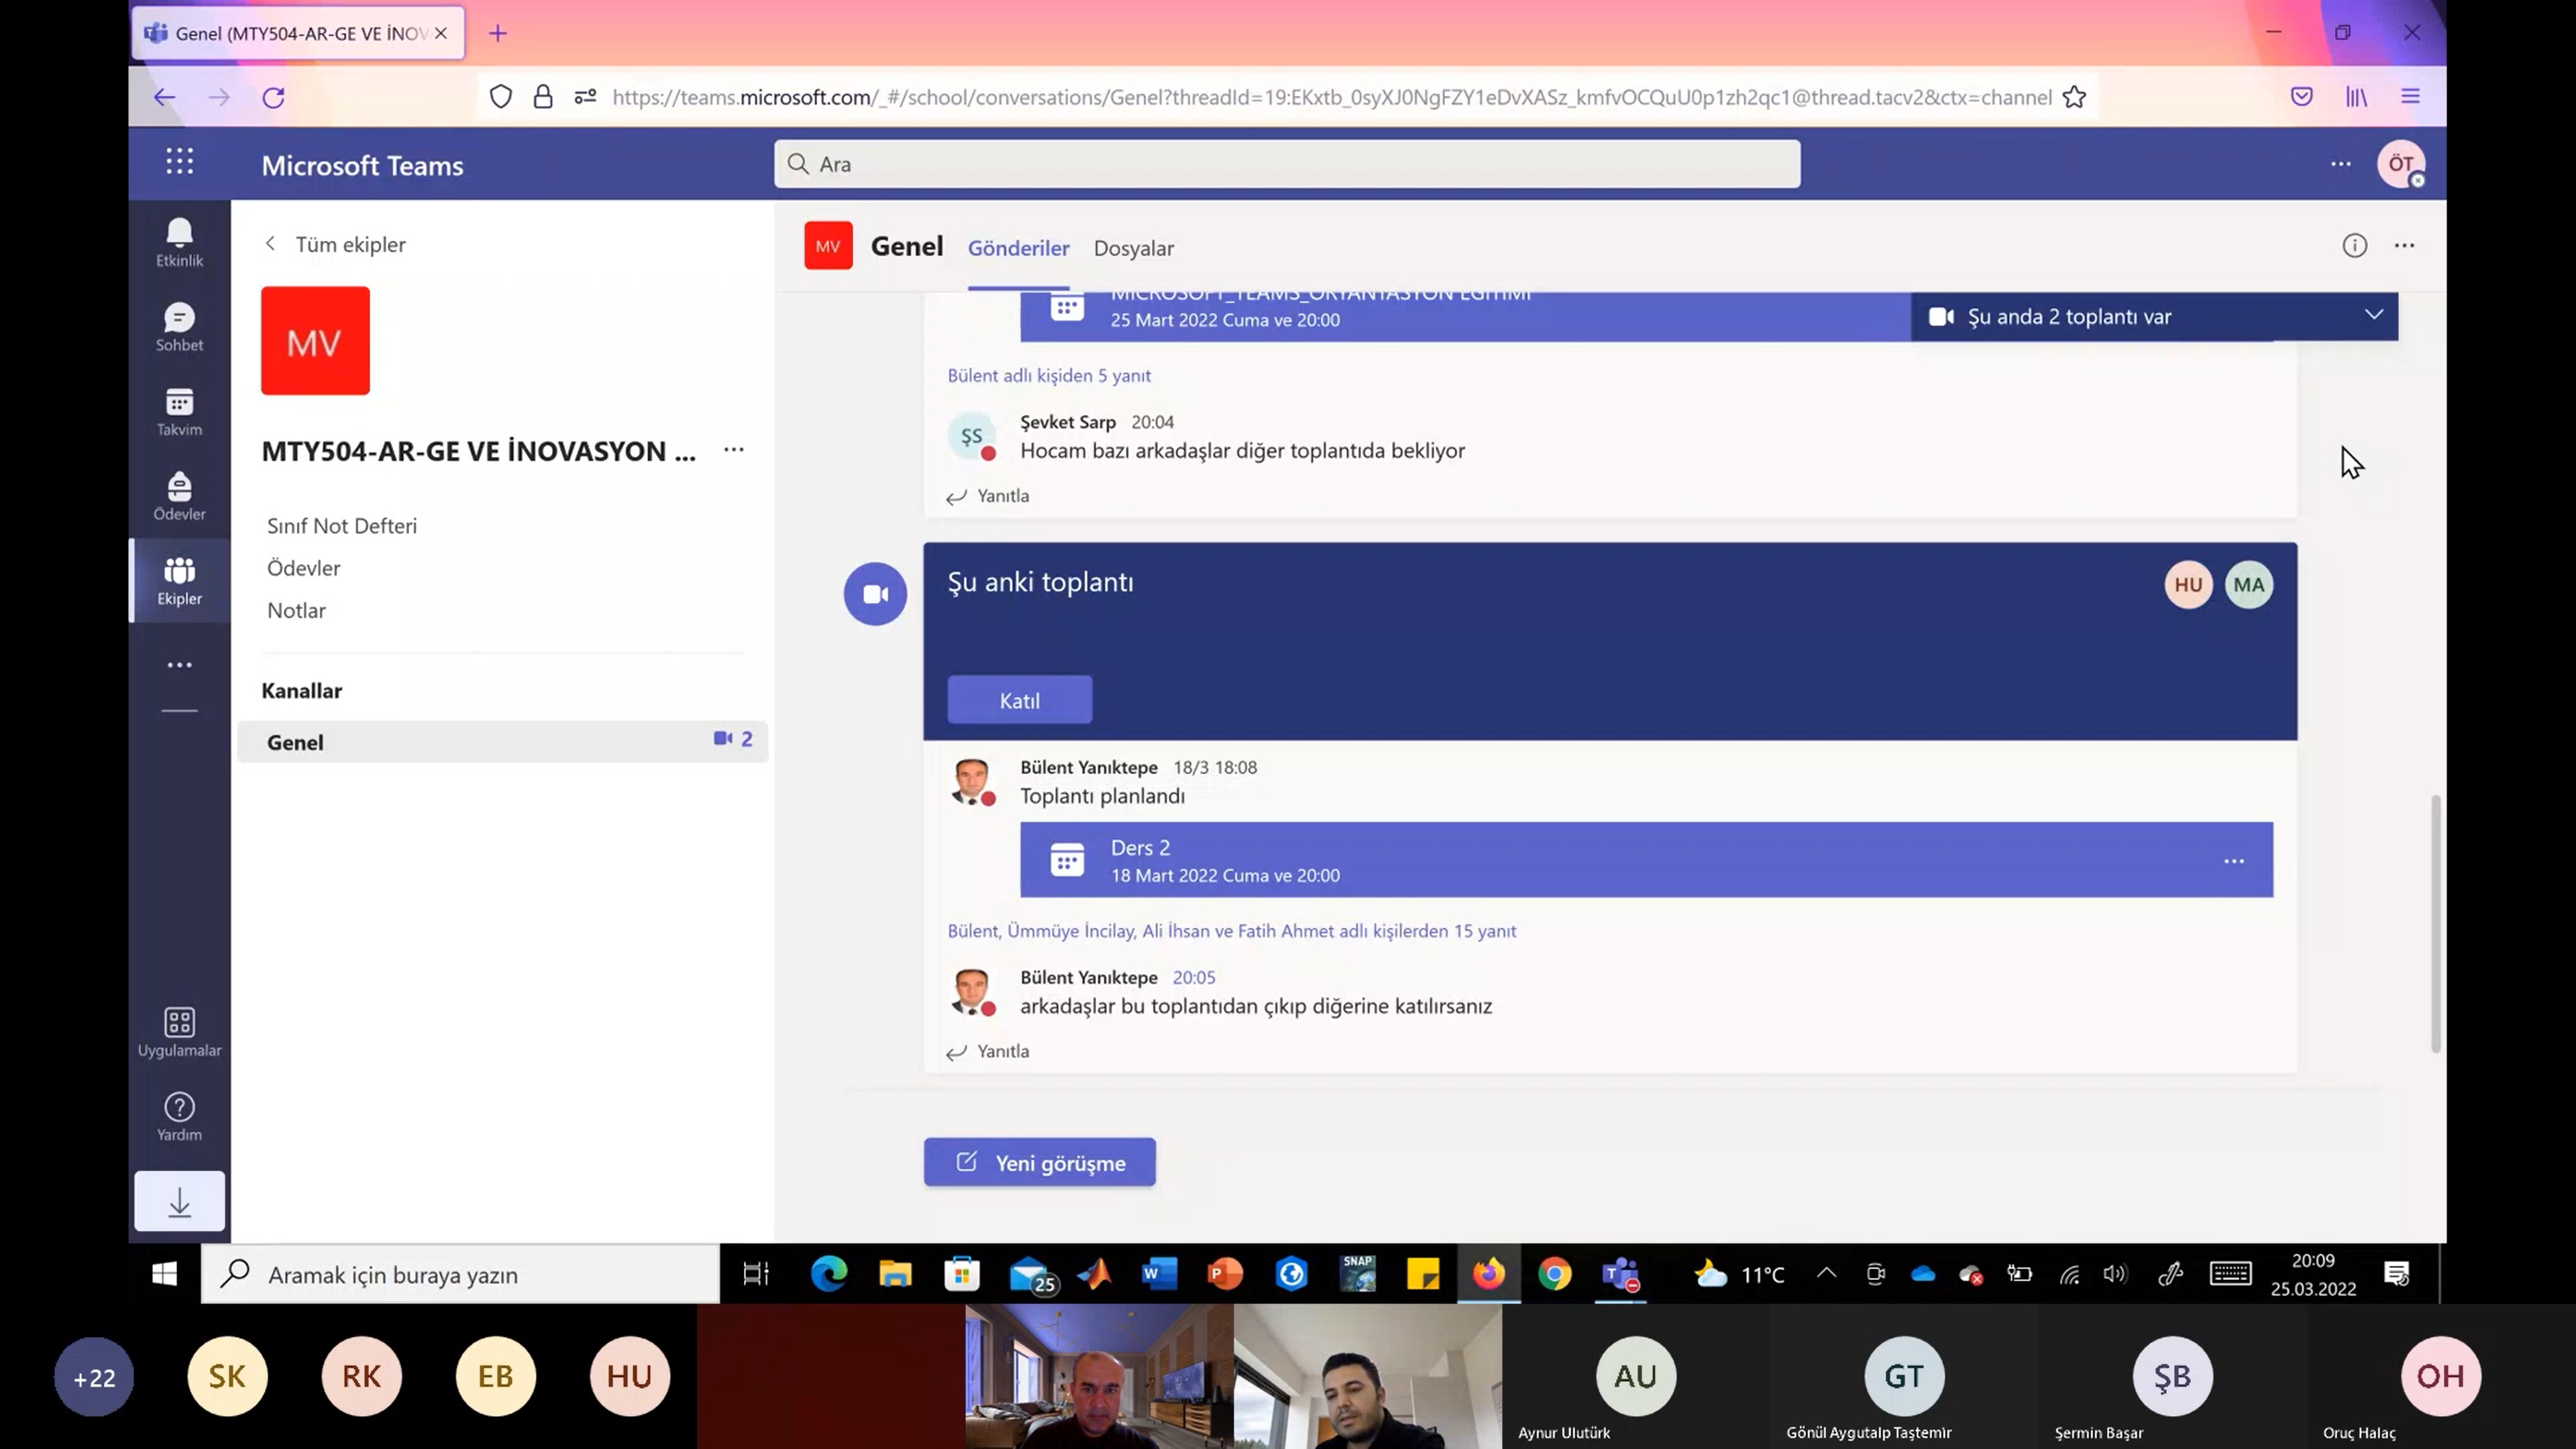Screen dimensions: 2576x1449
Task: Bookmark this page with the star icon
Action: [x=2074, y=97]
